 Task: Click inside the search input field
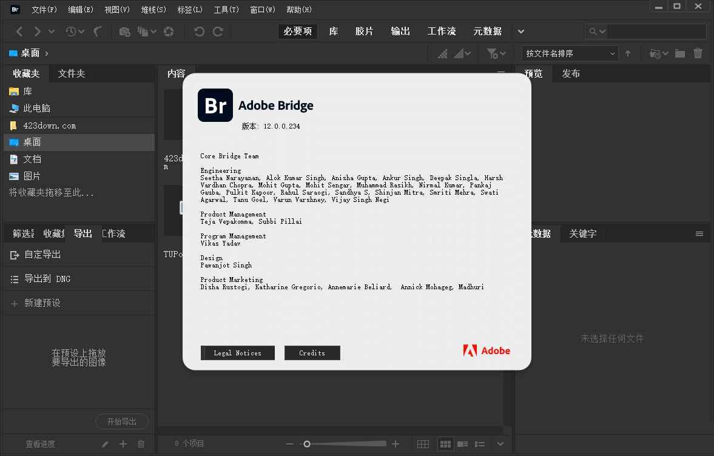click(655, 31)
